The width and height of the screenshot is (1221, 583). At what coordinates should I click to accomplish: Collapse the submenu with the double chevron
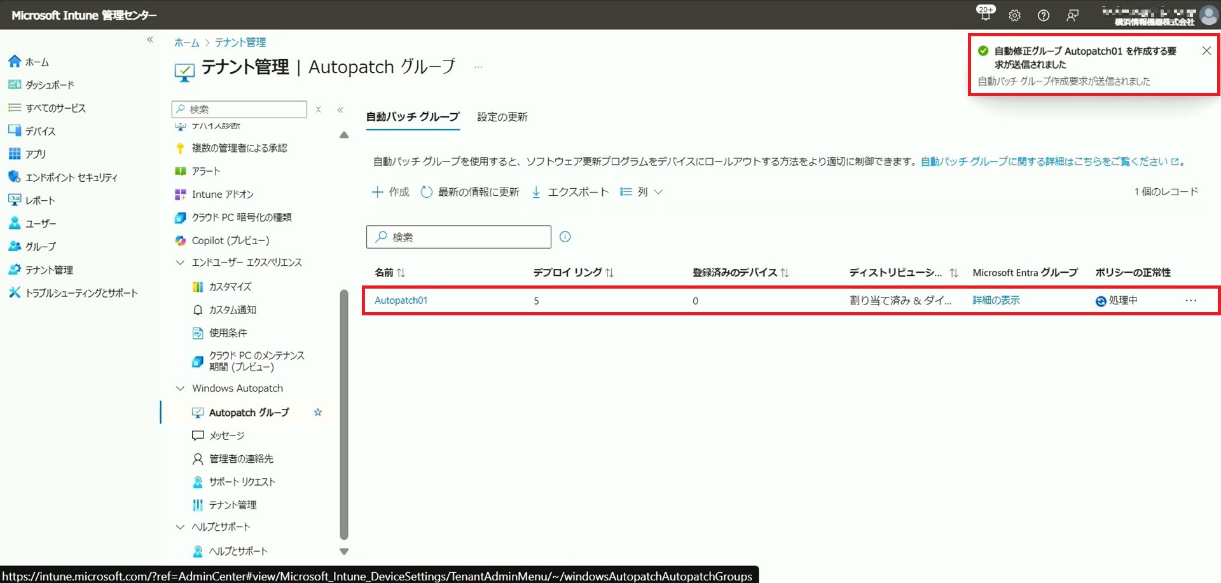tap(340, 110)
